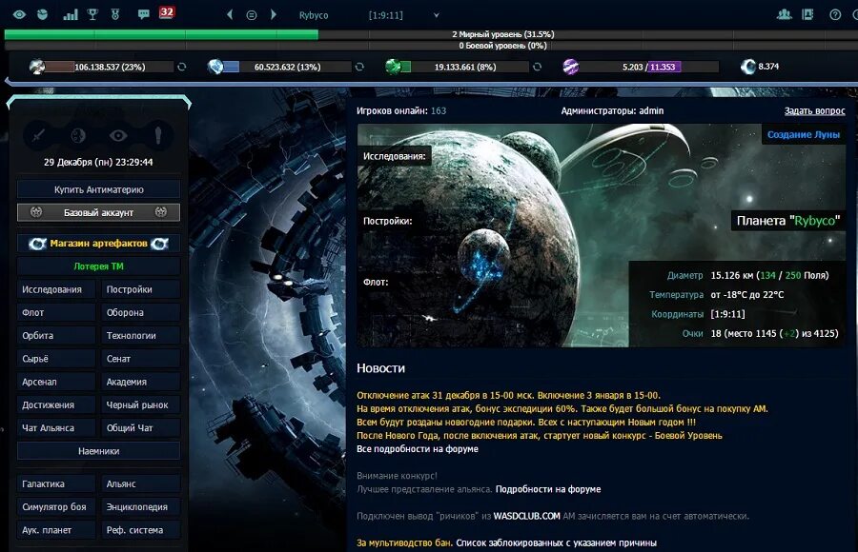Click the Все подробности на форуме link

pyautogui.click(x=418, y=448)
